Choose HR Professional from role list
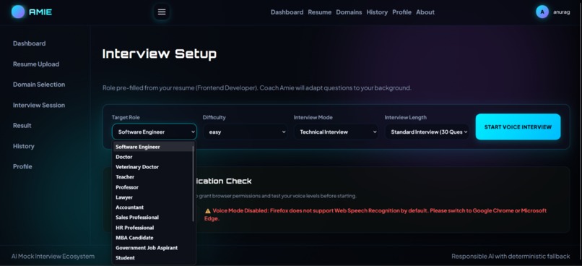Viewport: 582px width, 266px height. coord(153,228)
